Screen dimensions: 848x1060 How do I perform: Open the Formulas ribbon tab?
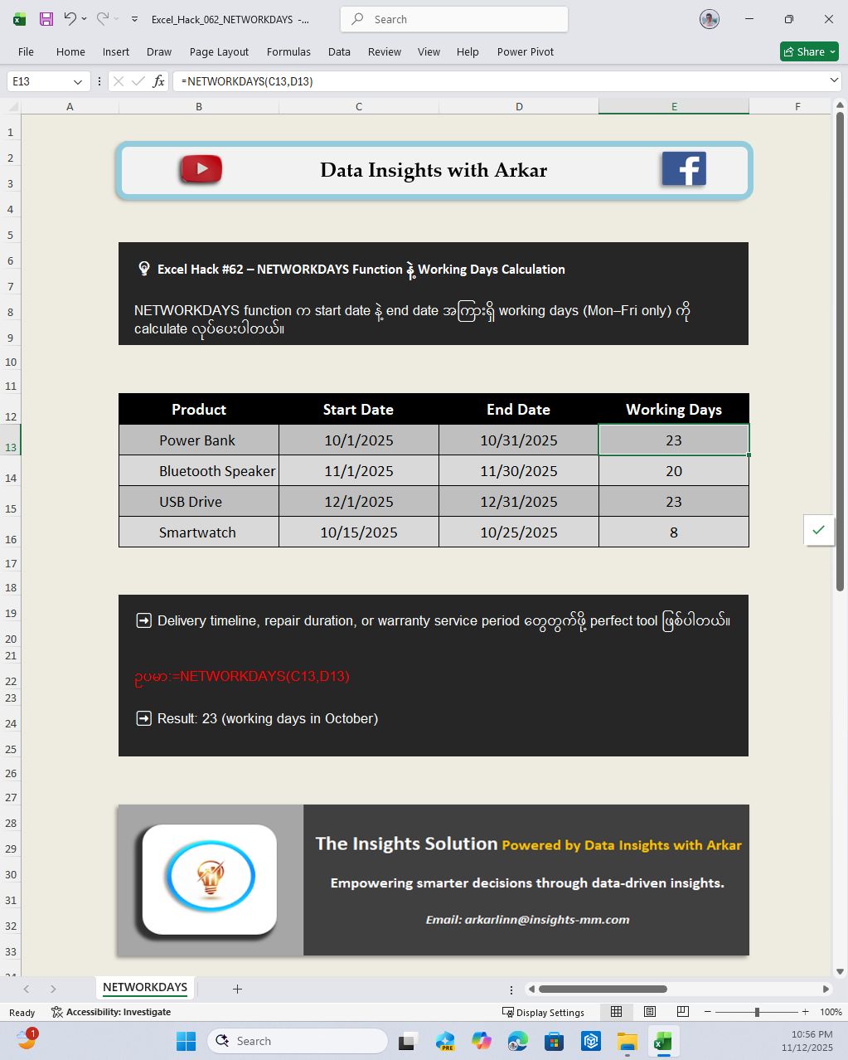click(288, 51)
